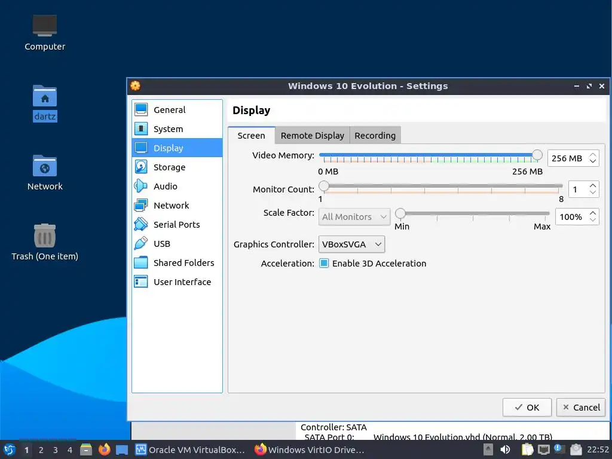Click the Scale Factor slider handle
Viewport: 612px width, 459px height.
tap(400, 213)
